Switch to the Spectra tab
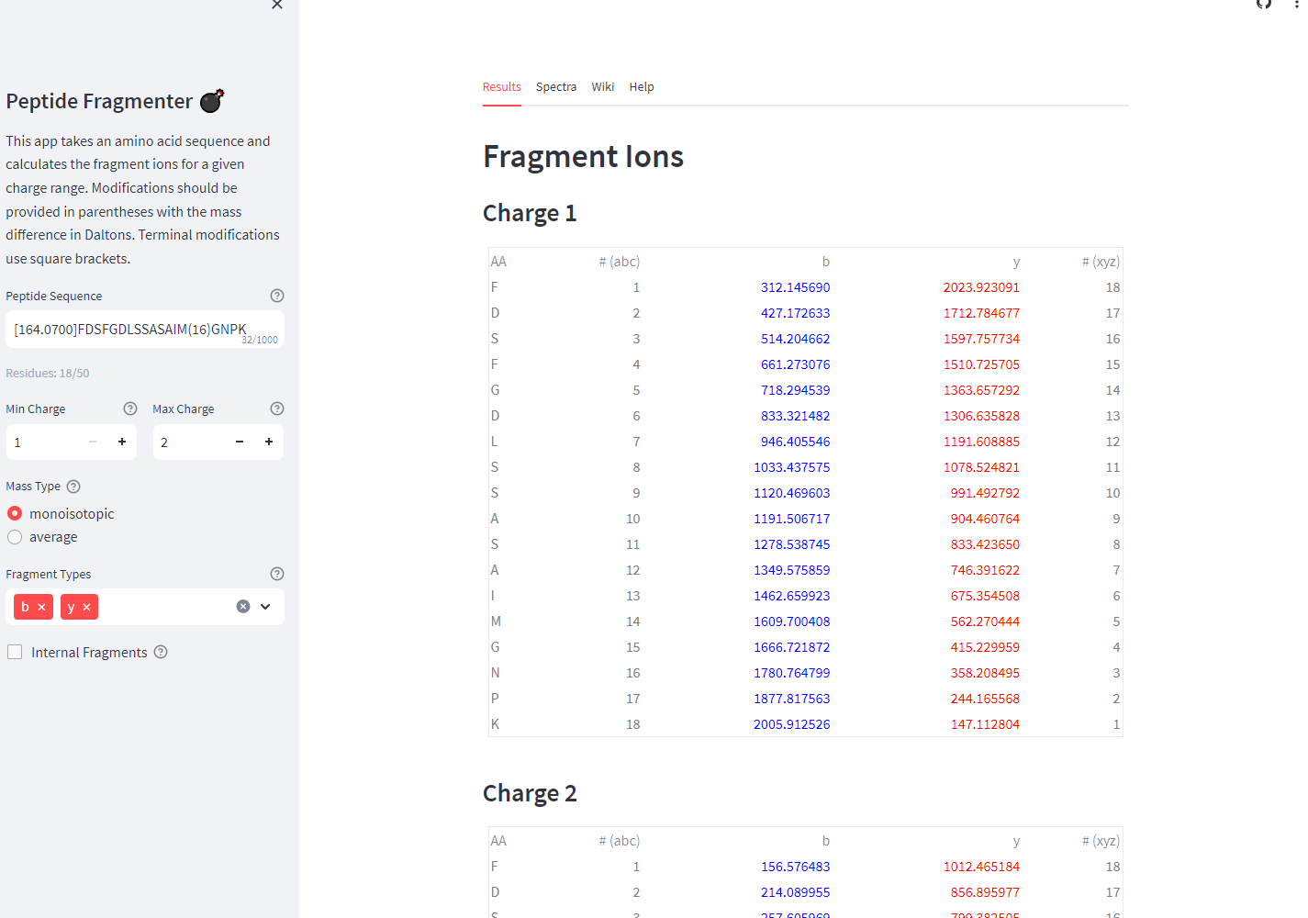The width and height of the screenshot is (1308, 918). [x=556, y=87]
